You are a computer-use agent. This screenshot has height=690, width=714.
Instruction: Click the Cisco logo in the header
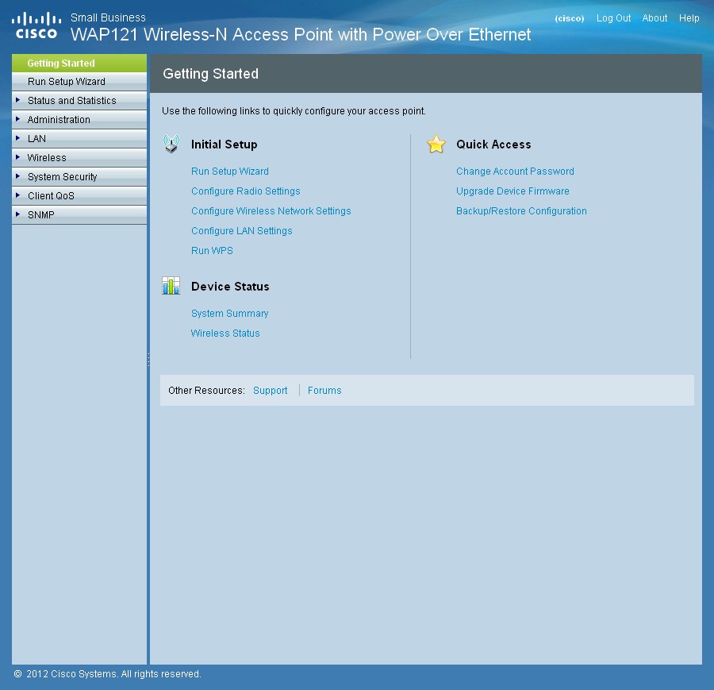(x=36, y=26)
